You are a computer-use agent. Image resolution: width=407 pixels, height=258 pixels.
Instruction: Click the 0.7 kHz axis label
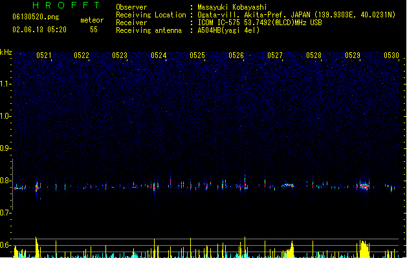(x=5, y=213)
